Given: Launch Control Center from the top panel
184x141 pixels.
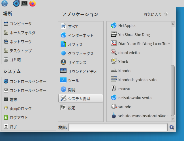Looking at the screenshot, I should (x=16, y=3).
